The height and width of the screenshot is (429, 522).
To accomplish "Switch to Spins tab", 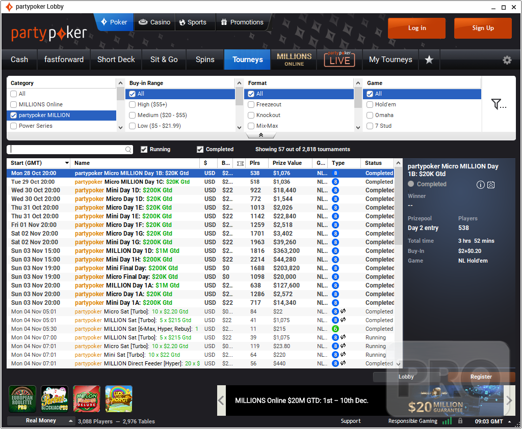I will coord(205,60).
